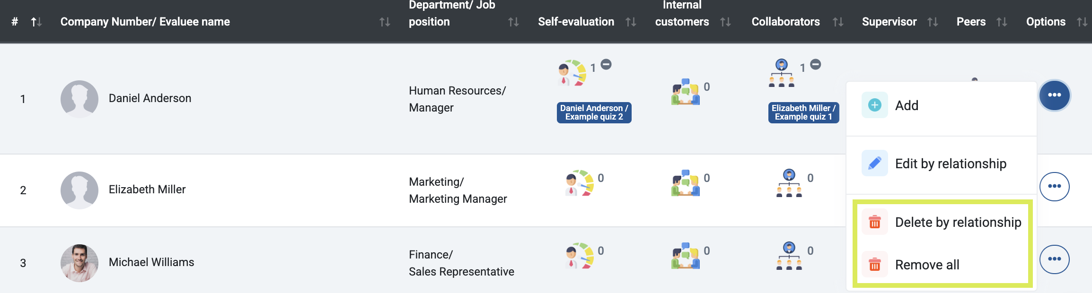Remove Daniel Anderson's self-evaluation with minus icon
This screenshot has height=293, width=1092.
pos(606,64)
